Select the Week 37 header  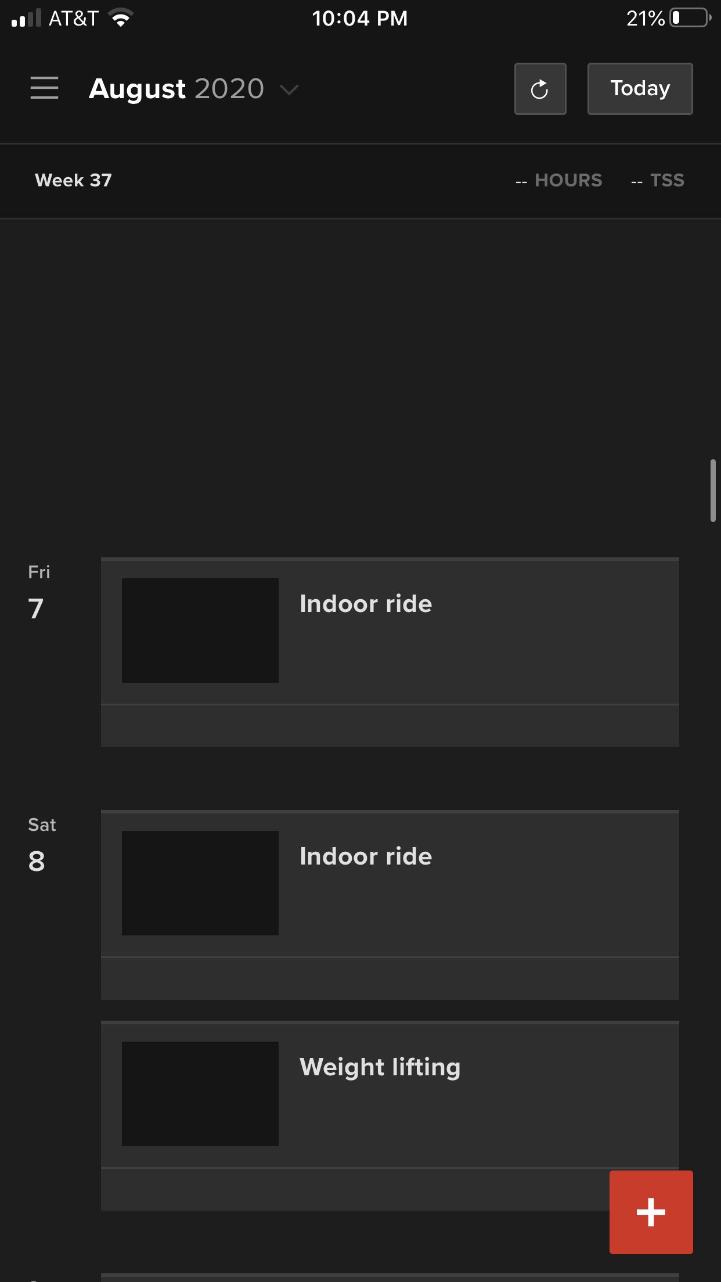(x=73, y=181)
